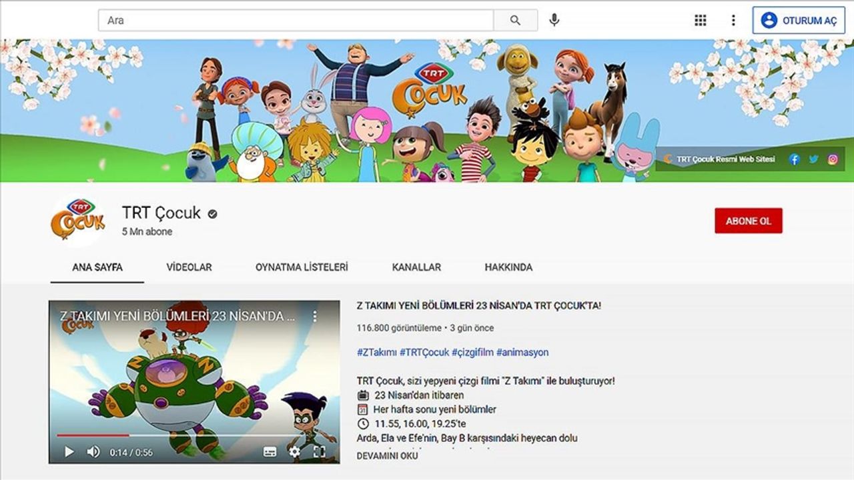Enter fullscreen mode in video player
Screen dimensions: 854x480
(320, 452)
